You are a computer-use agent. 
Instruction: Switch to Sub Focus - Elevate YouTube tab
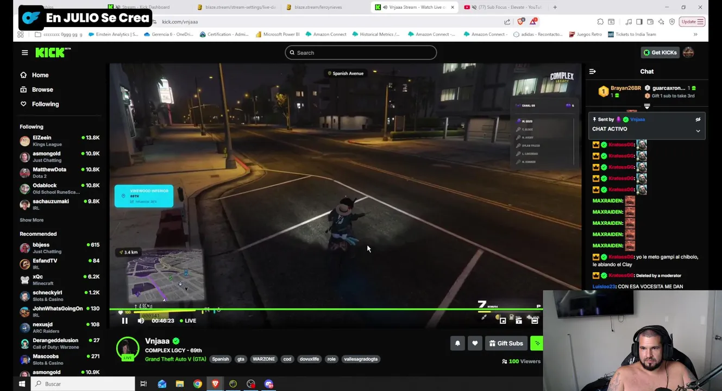tap(504, 7)
